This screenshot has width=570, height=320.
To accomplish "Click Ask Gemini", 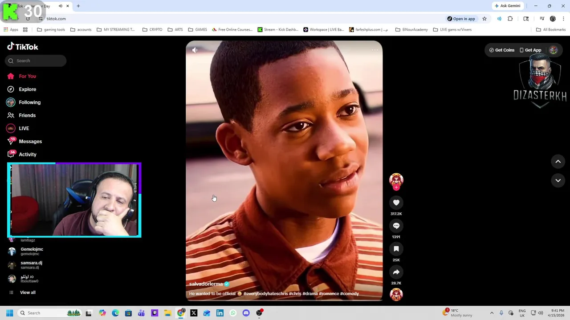I will 507,6.
